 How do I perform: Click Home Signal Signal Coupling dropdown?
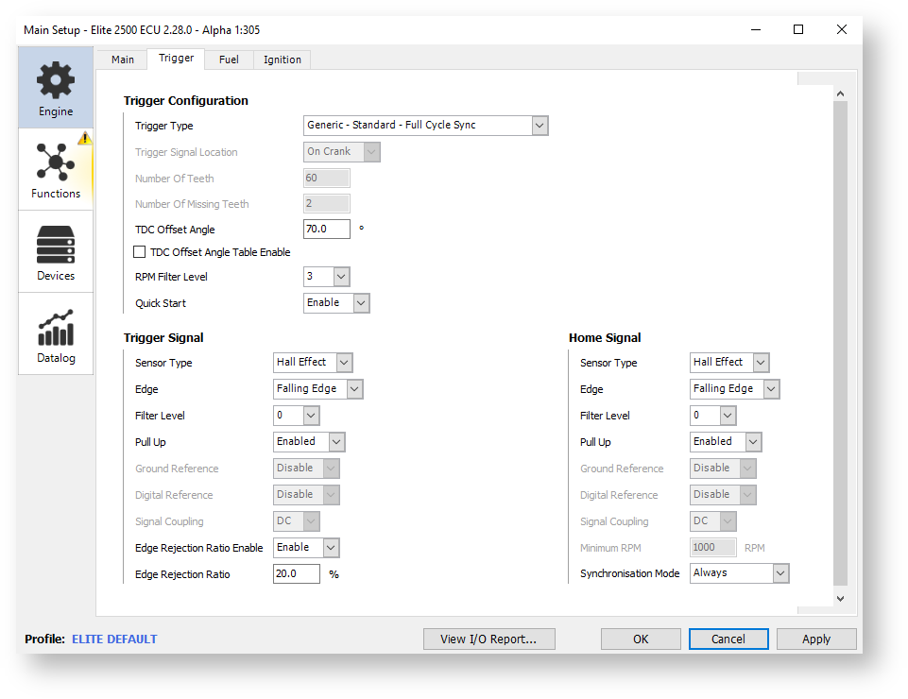(712, 521)
